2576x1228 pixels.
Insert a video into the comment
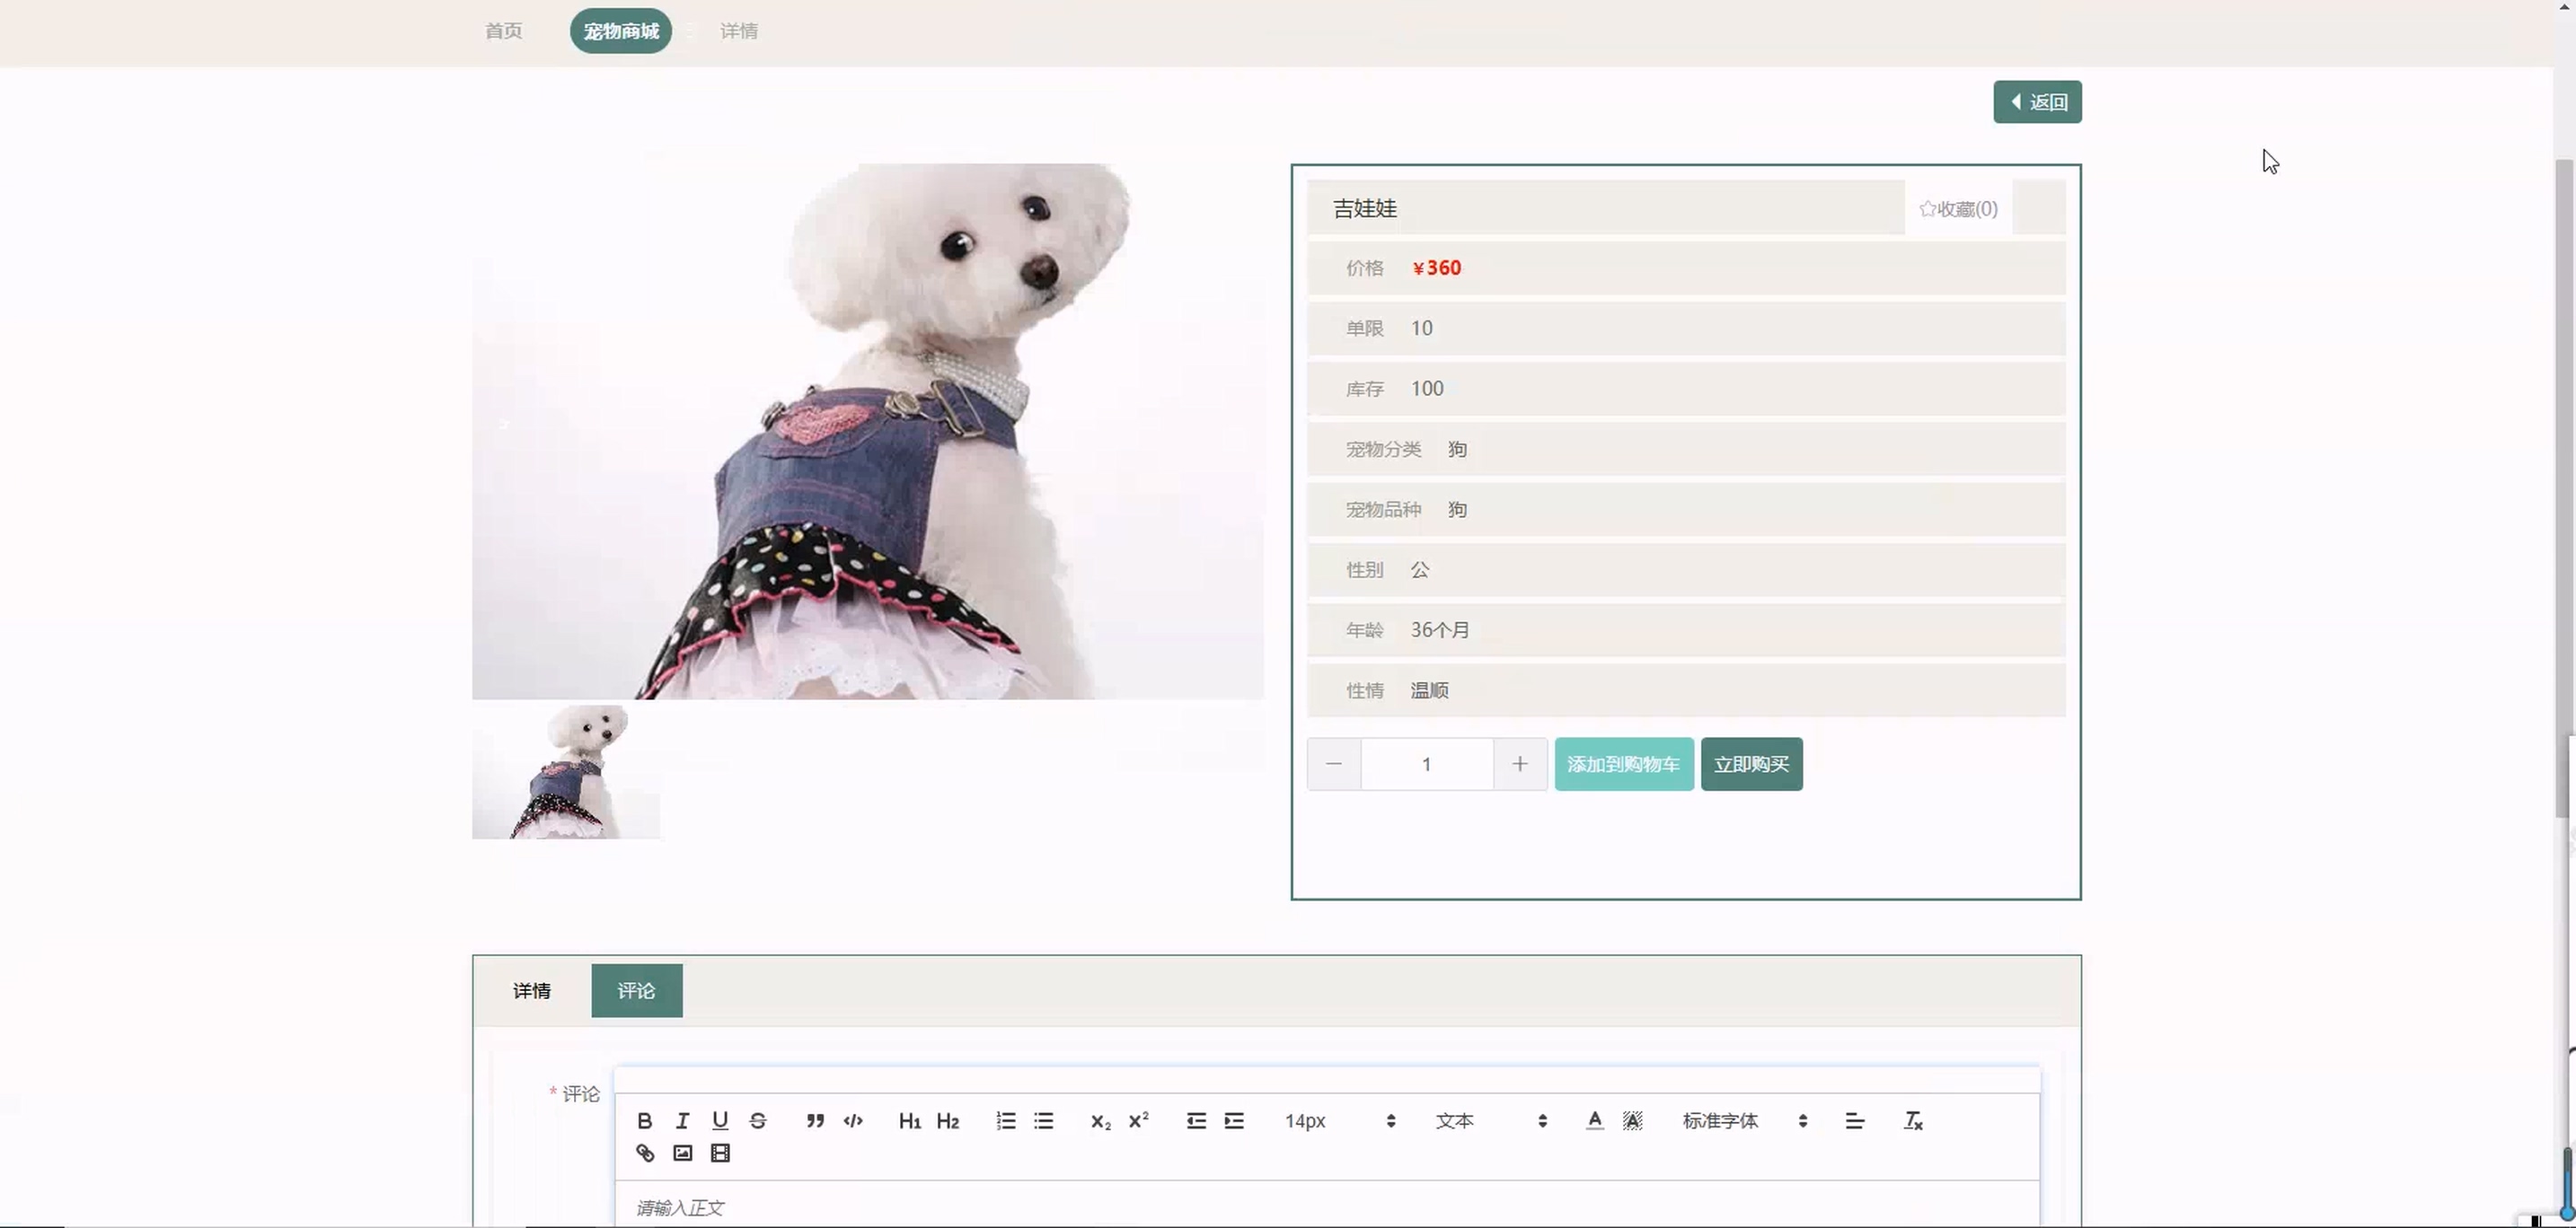[720, 1153]
